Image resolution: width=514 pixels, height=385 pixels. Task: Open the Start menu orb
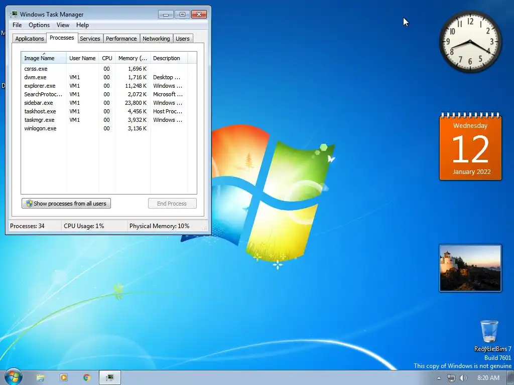[x=13, y=377]
